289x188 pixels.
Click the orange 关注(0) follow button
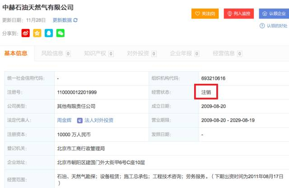[x=205, y=14]
